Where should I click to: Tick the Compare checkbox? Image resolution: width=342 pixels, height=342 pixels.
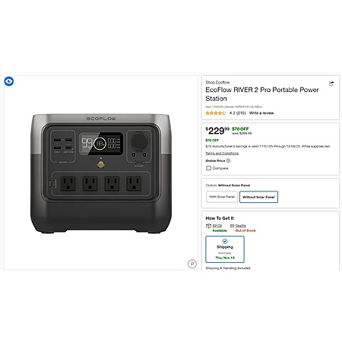point(208,168)
